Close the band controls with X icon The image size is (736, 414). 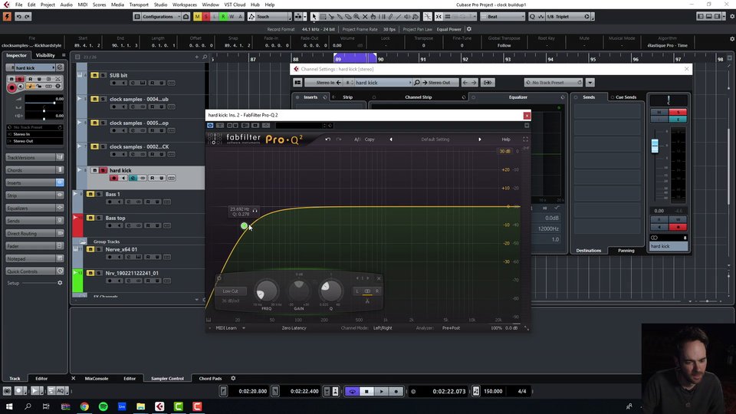point(379,278)
